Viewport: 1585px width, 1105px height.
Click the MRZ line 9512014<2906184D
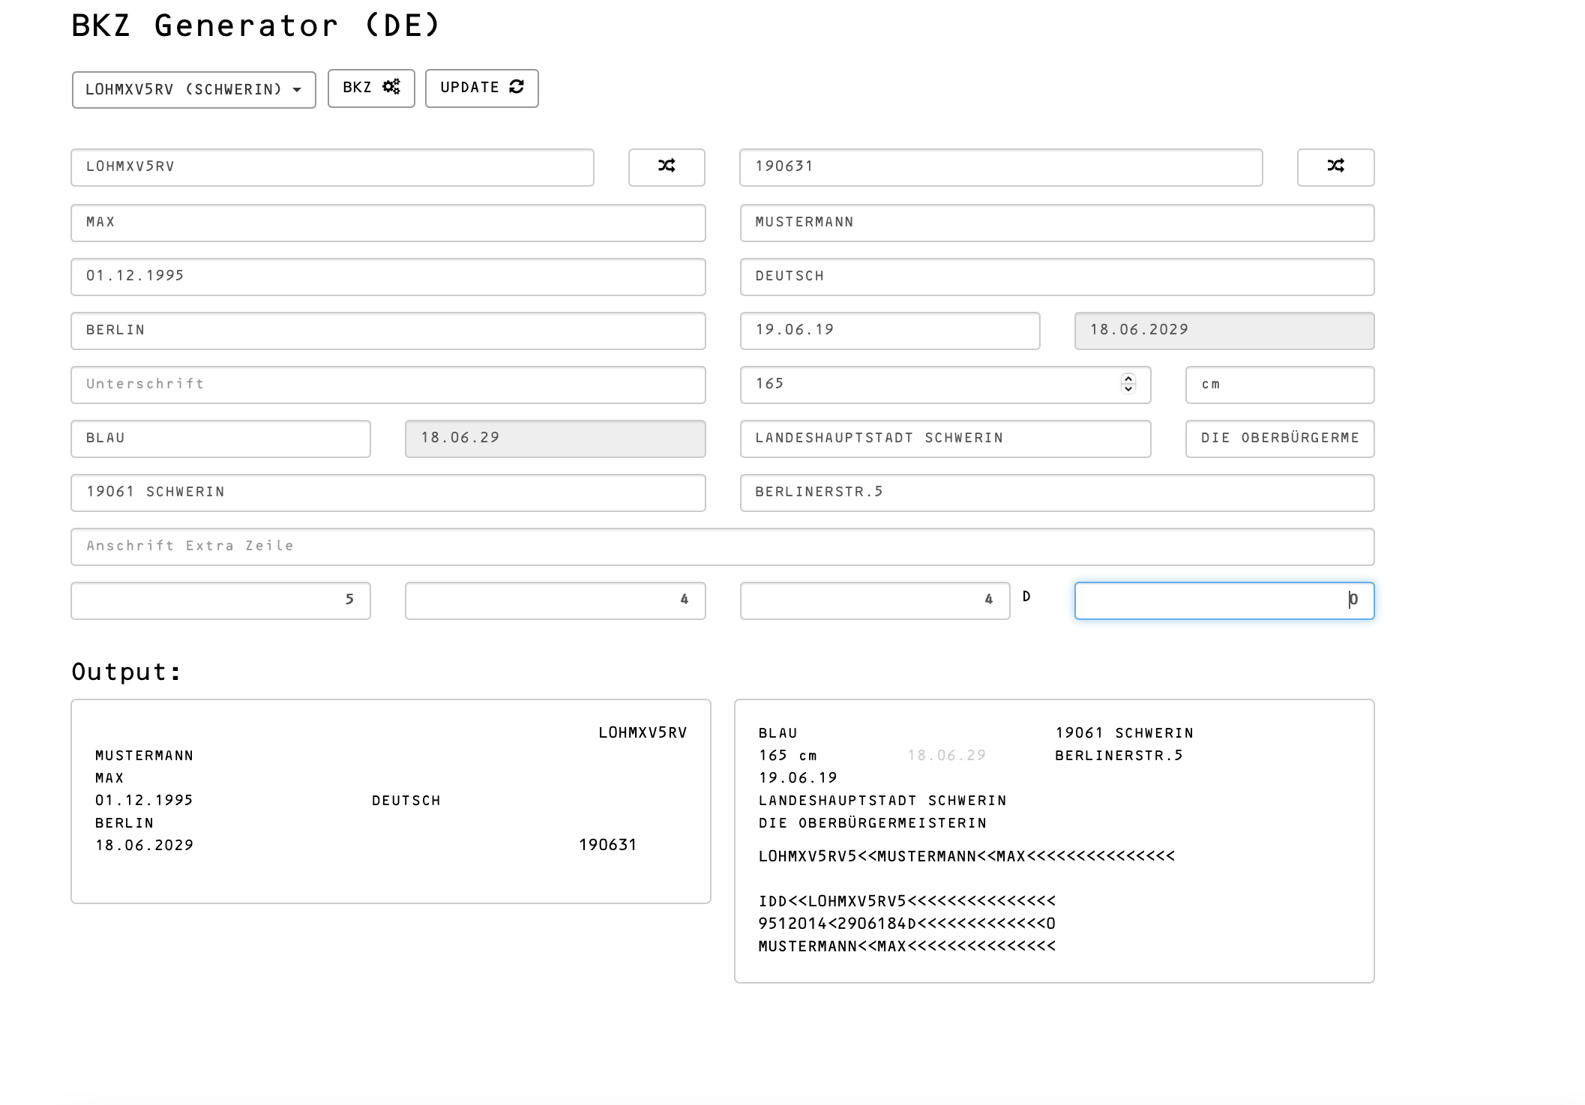coord(907,924)
